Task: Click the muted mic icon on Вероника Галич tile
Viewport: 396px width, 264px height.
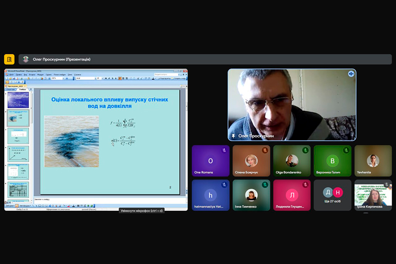Action: (346, 150)
